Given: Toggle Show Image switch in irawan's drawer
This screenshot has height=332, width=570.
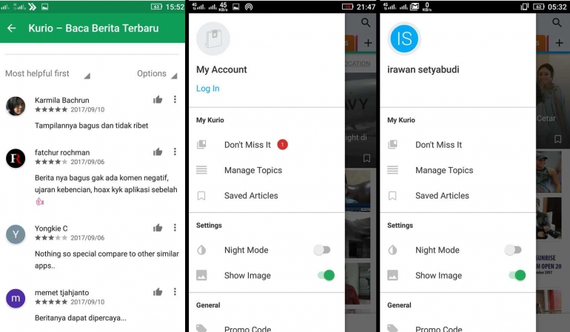Looking at the screenshot, I should 517,275.
